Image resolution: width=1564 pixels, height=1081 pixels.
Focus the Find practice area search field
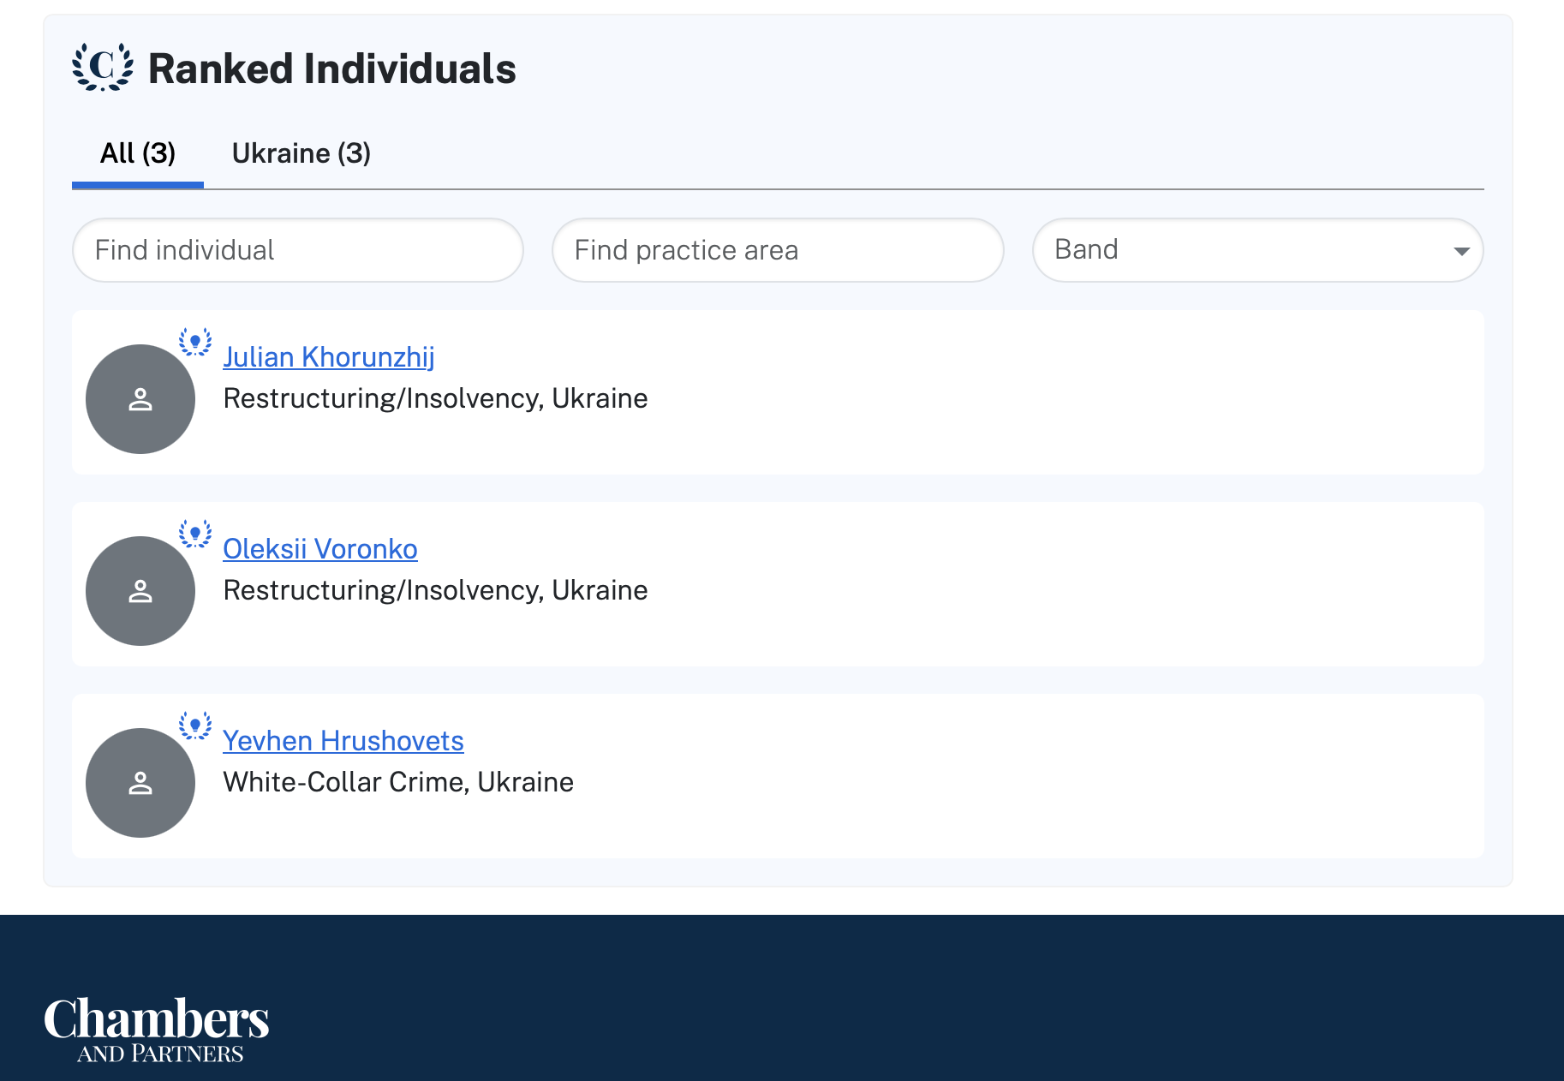coord(777,250)
